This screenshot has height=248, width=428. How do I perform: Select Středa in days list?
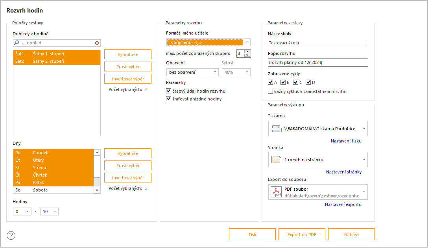click(x=53, y=168)
